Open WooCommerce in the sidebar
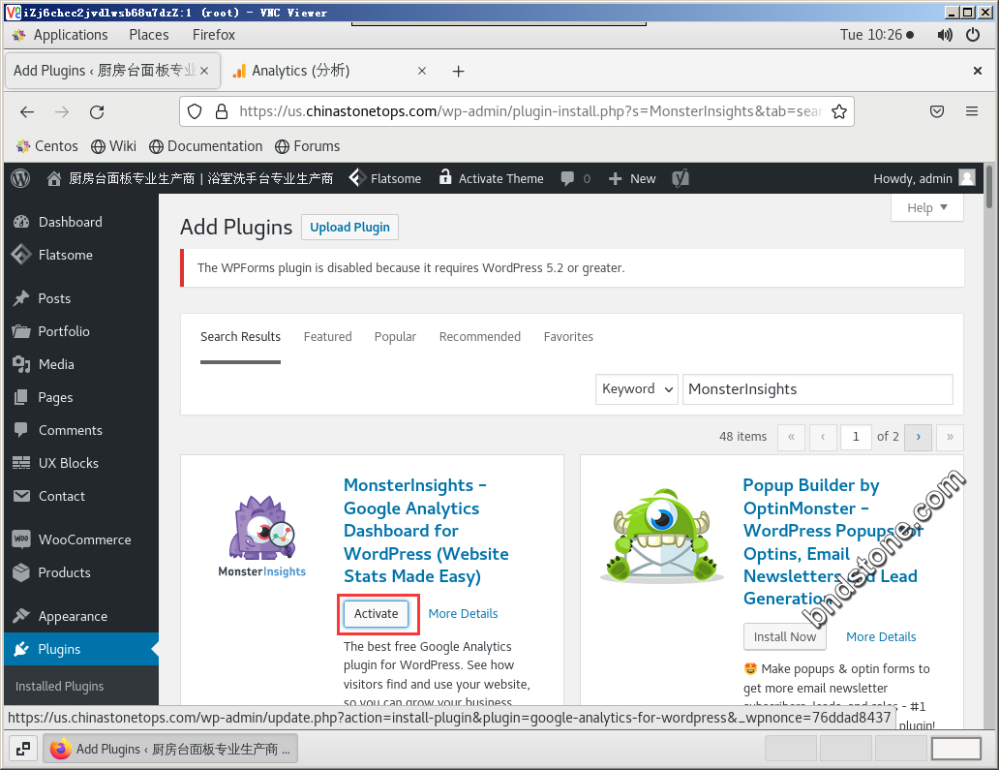This screenshot has height=770, width=999. click(81, 539)
